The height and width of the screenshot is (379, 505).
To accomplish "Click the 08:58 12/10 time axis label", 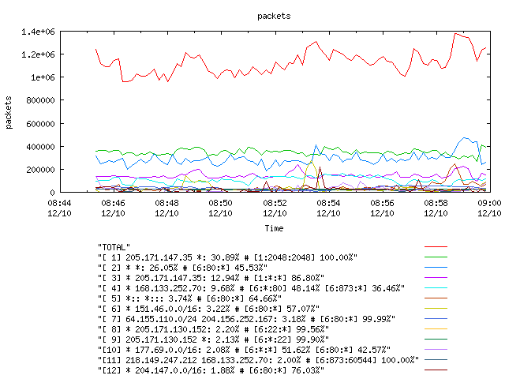I will click(x=436, y=208).
